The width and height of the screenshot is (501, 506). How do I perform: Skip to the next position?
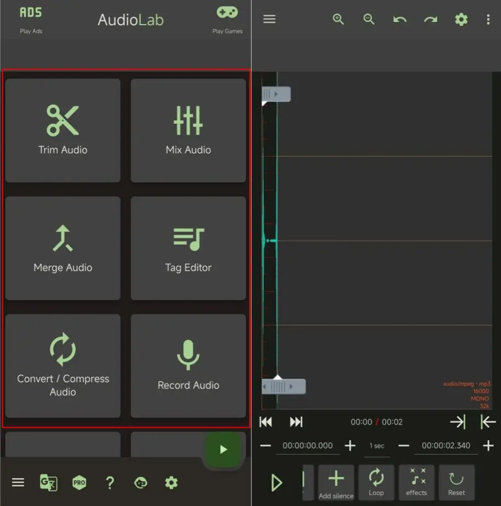pos(296,422)
